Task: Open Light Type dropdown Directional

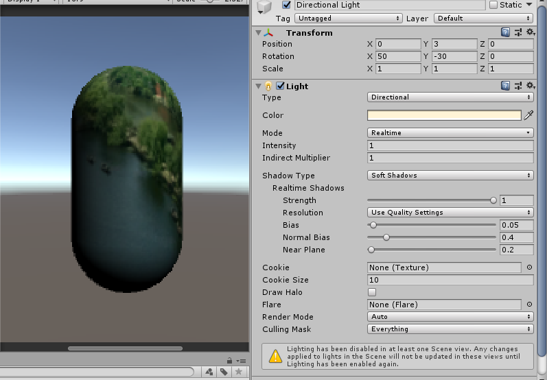Action: click(450, 97)
